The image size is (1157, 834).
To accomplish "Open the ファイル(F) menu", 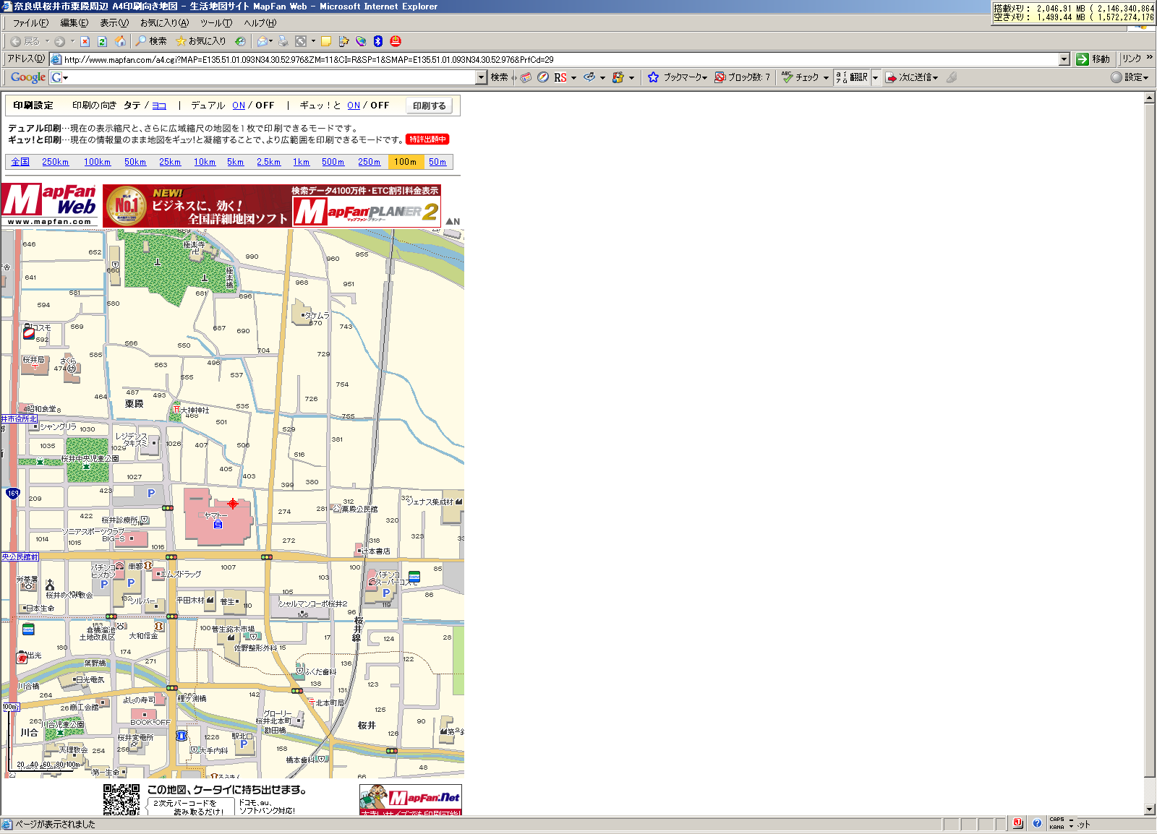I will [30, 23].
